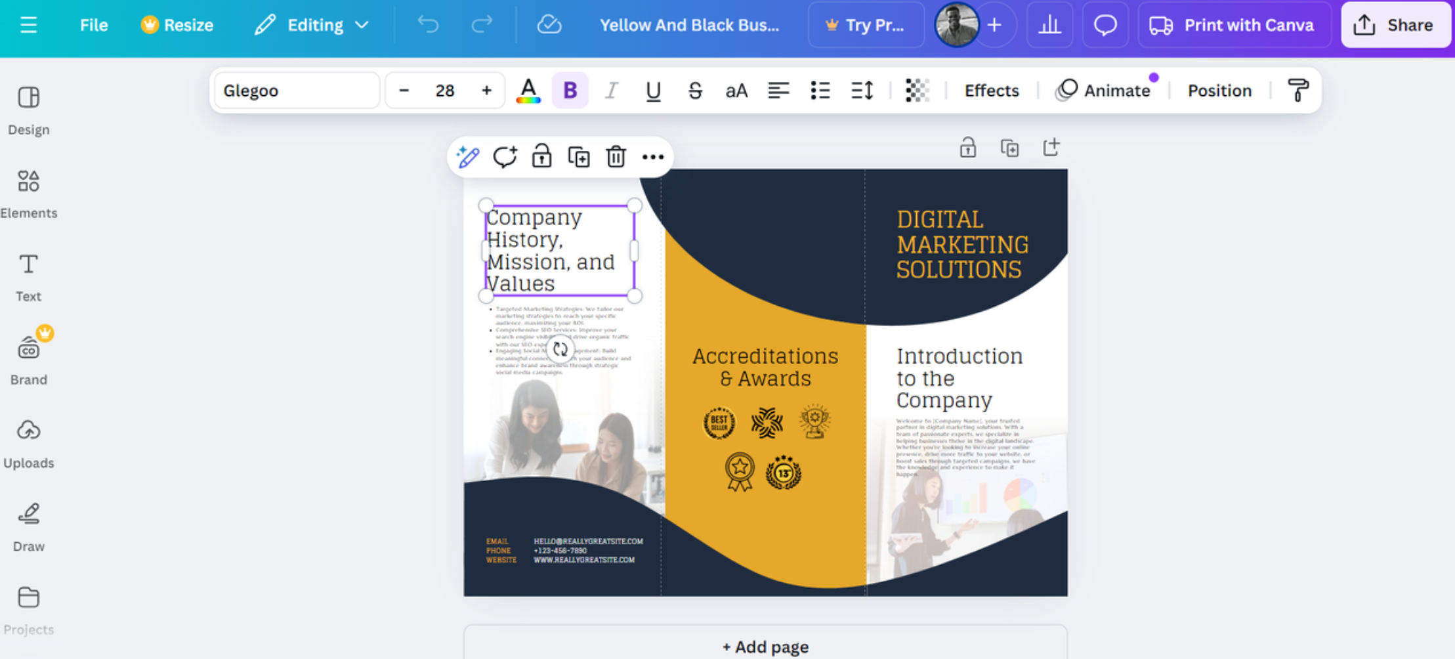The width and height of the screenshot is (1455, 659).
Task: Open the File menu
Action: [93, 25]
